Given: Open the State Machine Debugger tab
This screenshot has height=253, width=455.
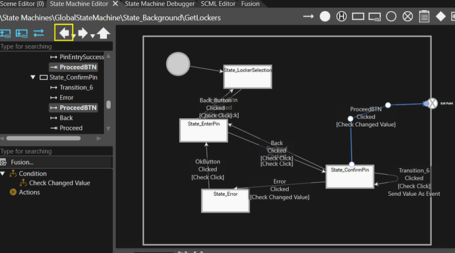Looking at the screenshot, I should 160,4.
